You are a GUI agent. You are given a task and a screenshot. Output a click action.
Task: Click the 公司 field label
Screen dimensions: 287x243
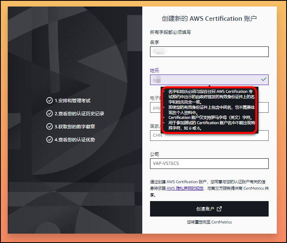[x=155, y=154]
